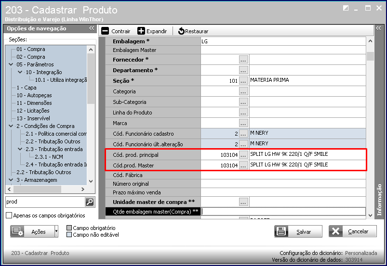The height and width of the screenshot is (266, 387).
Task: Open lookup for Cód.prod. Master
Action: pyautogui.click(x=243, y=165)
